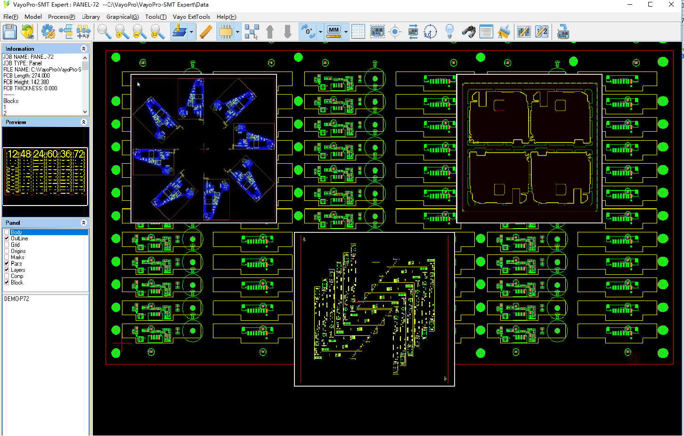Open the layer download dropdown arrow
This screenshot has height=436, width=684.
pos(191,32)
